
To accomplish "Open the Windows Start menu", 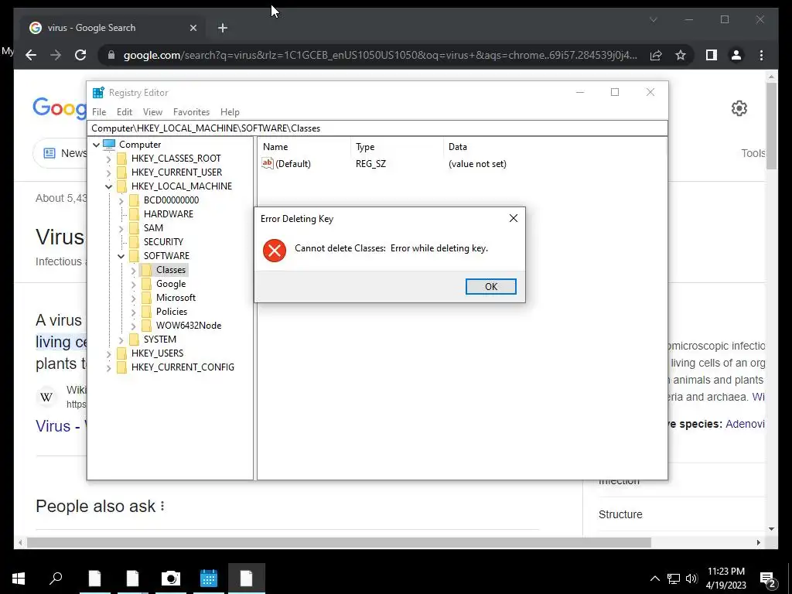I will pyautogui.click(x=19, y=579).
